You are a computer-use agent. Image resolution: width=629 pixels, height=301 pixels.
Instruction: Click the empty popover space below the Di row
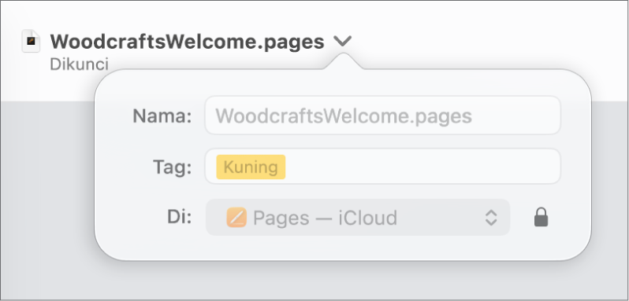(x=343, y=247)
